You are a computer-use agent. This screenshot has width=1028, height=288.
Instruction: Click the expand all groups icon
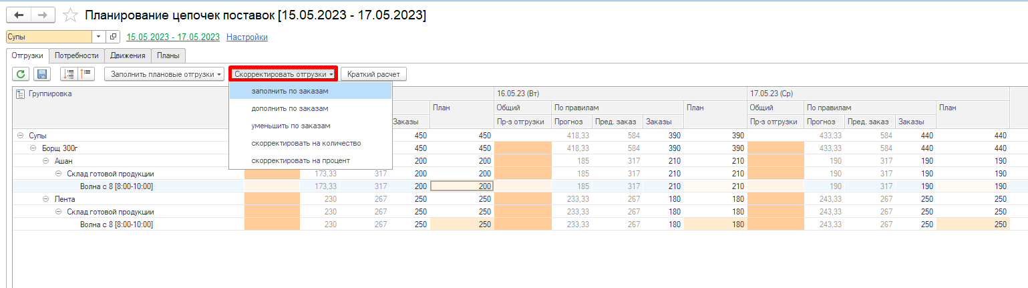point(68,74)
